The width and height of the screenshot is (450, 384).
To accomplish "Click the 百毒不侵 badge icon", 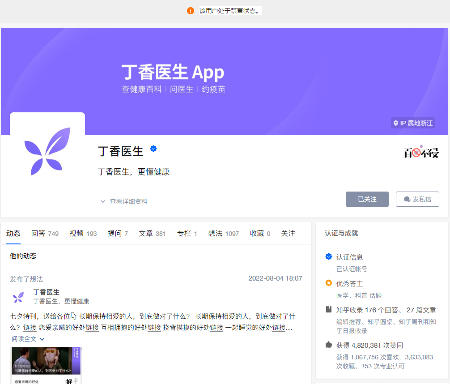I will 421,152.
